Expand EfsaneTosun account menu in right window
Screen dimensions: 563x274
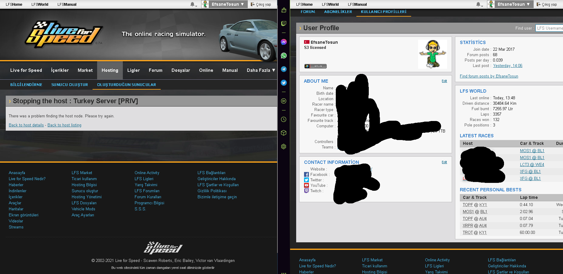(x=514, y=4)
